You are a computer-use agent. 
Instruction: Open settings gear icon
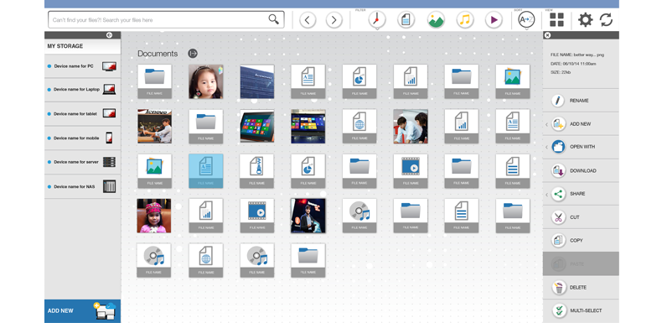(585, 20)
